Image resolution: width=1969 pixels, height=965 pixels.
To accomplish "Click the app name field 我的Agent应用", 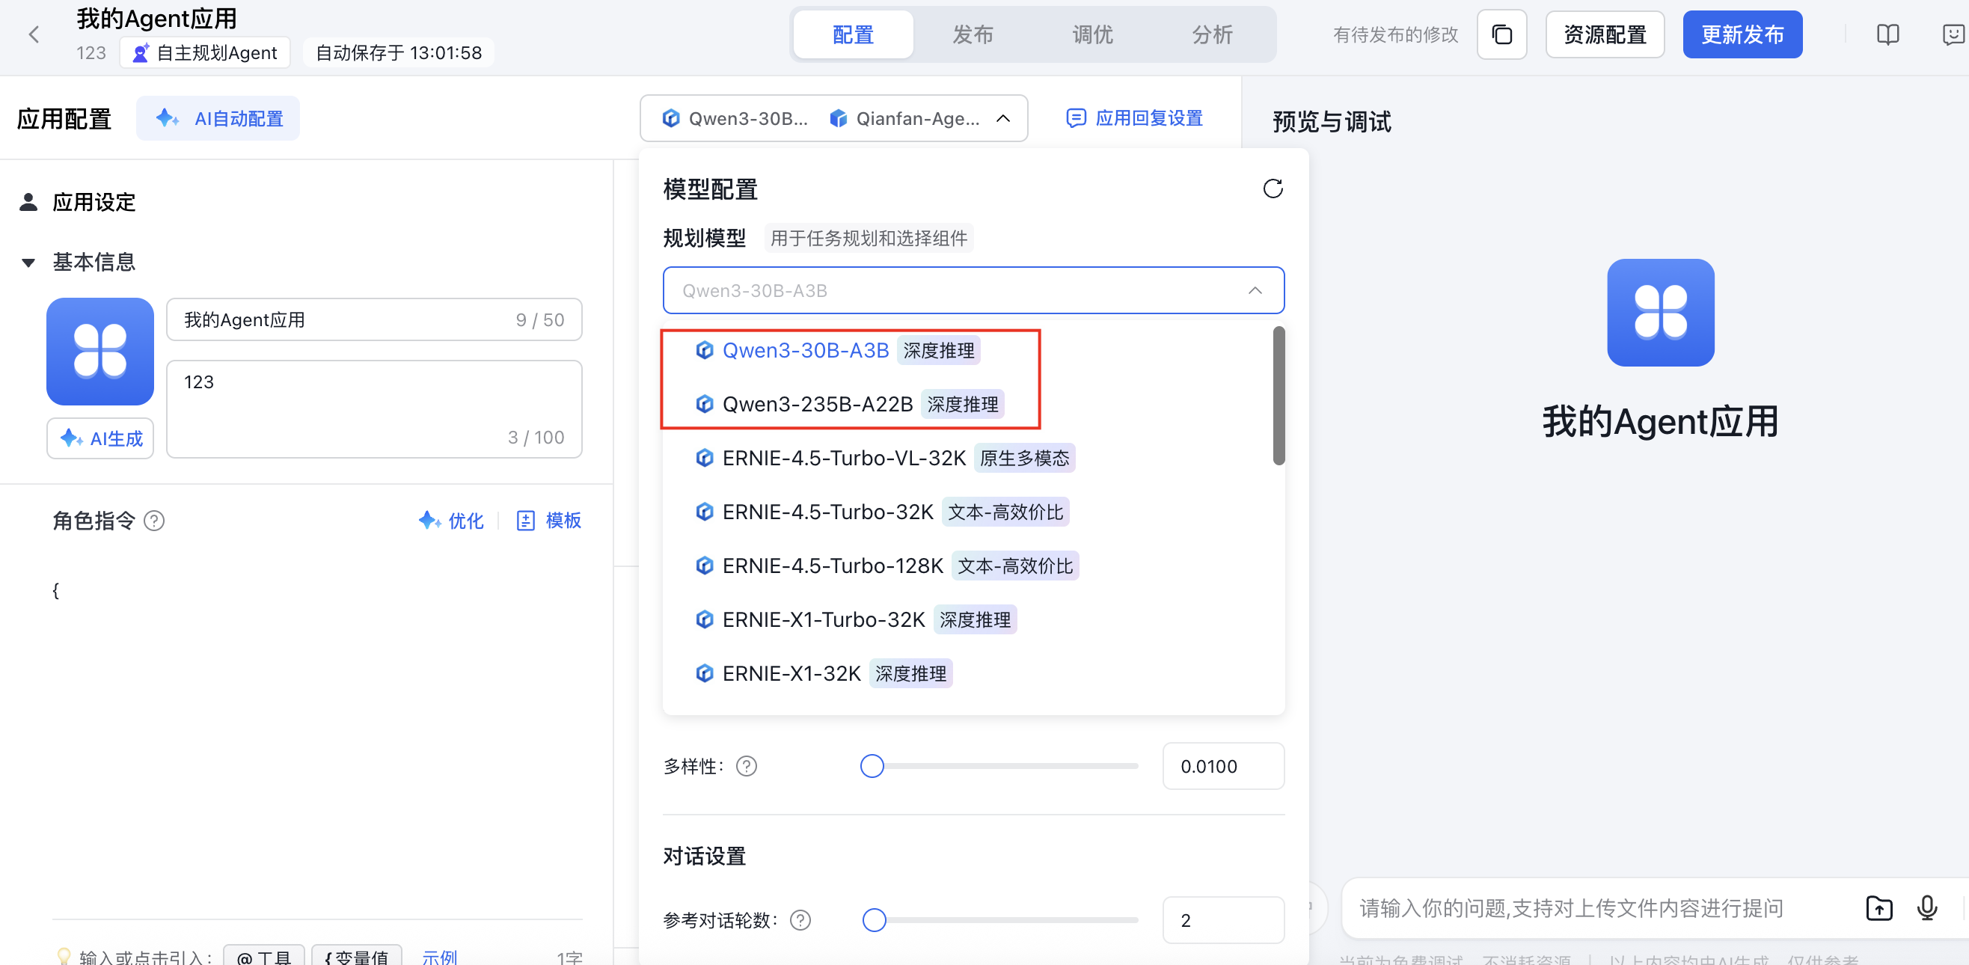I will [x=374, y=319].
